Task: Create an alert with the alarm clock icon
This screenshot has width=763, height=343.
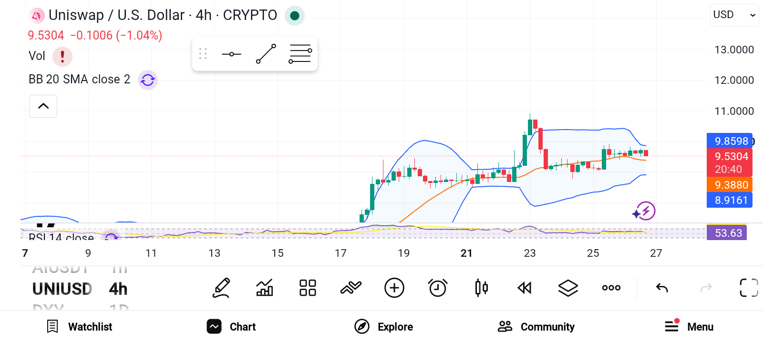Action: click(x=438, y=288)
